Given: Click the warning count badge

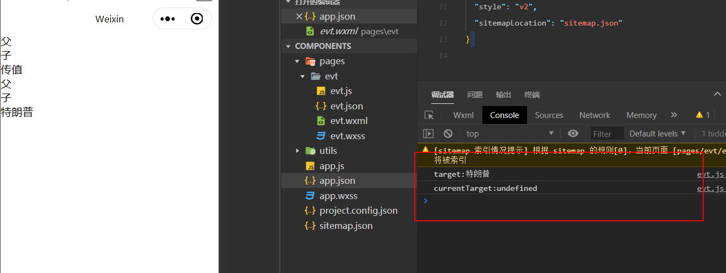Looking at the screenshot, I should pyautogui.click(x=703, y=115).
